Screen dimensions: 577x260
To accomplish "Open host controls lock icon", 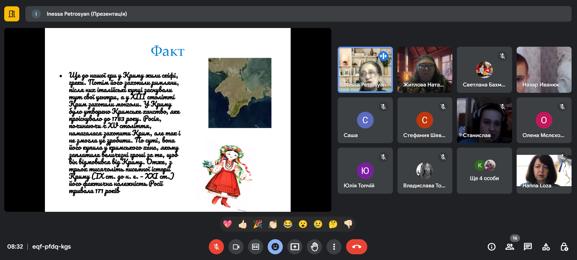I will [x=564, y=247].
